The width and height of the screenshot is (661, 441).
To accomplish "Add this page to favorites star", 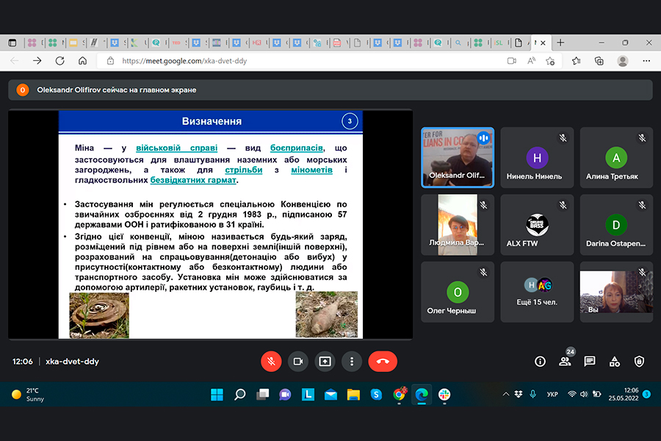I will click(550, 61).
